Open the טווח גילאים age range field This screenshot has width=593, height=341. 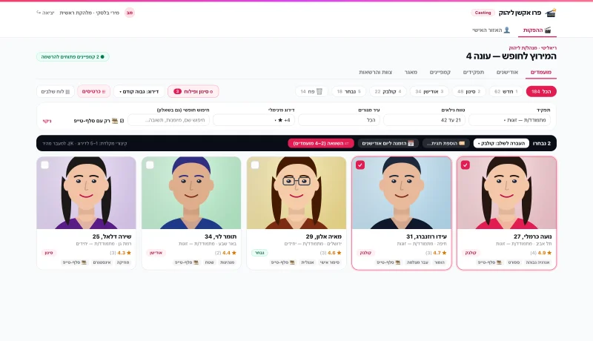pyautogui.click(x=424, y=120)
